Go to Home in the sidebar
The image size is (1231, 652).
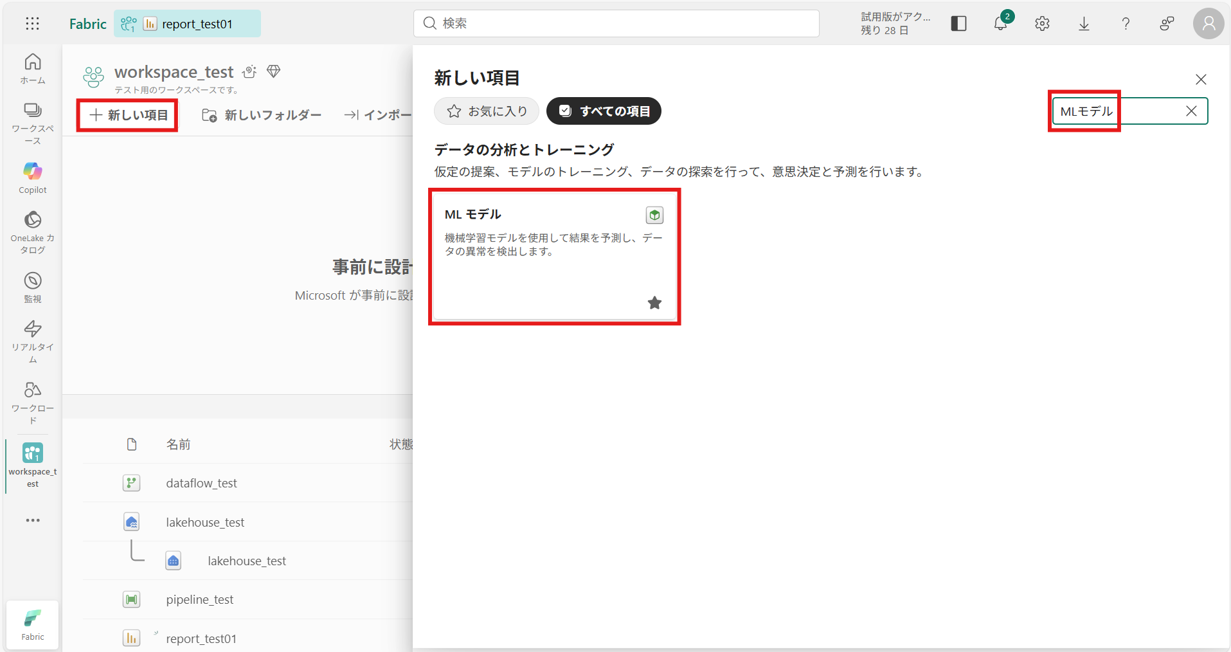33,69
